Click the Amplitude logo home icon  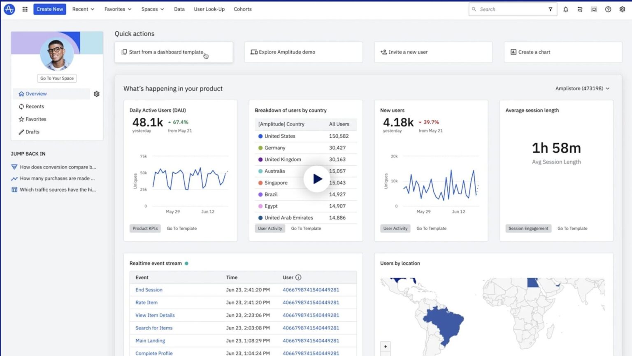9,9
